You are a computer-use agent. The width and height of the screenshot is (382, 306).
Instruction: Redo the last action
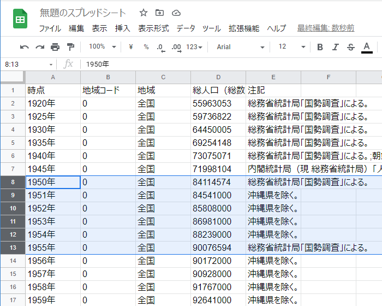(40, 47)
